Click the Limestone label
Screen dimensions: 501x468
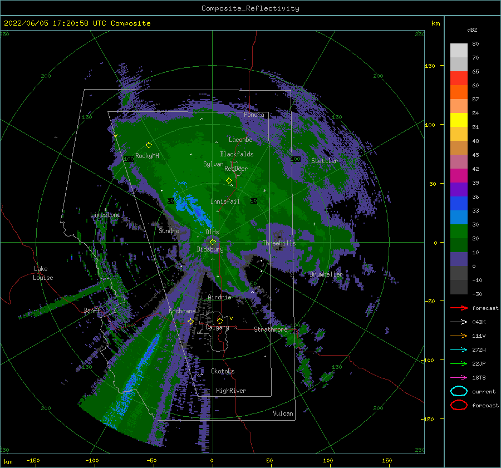[105, 215]
